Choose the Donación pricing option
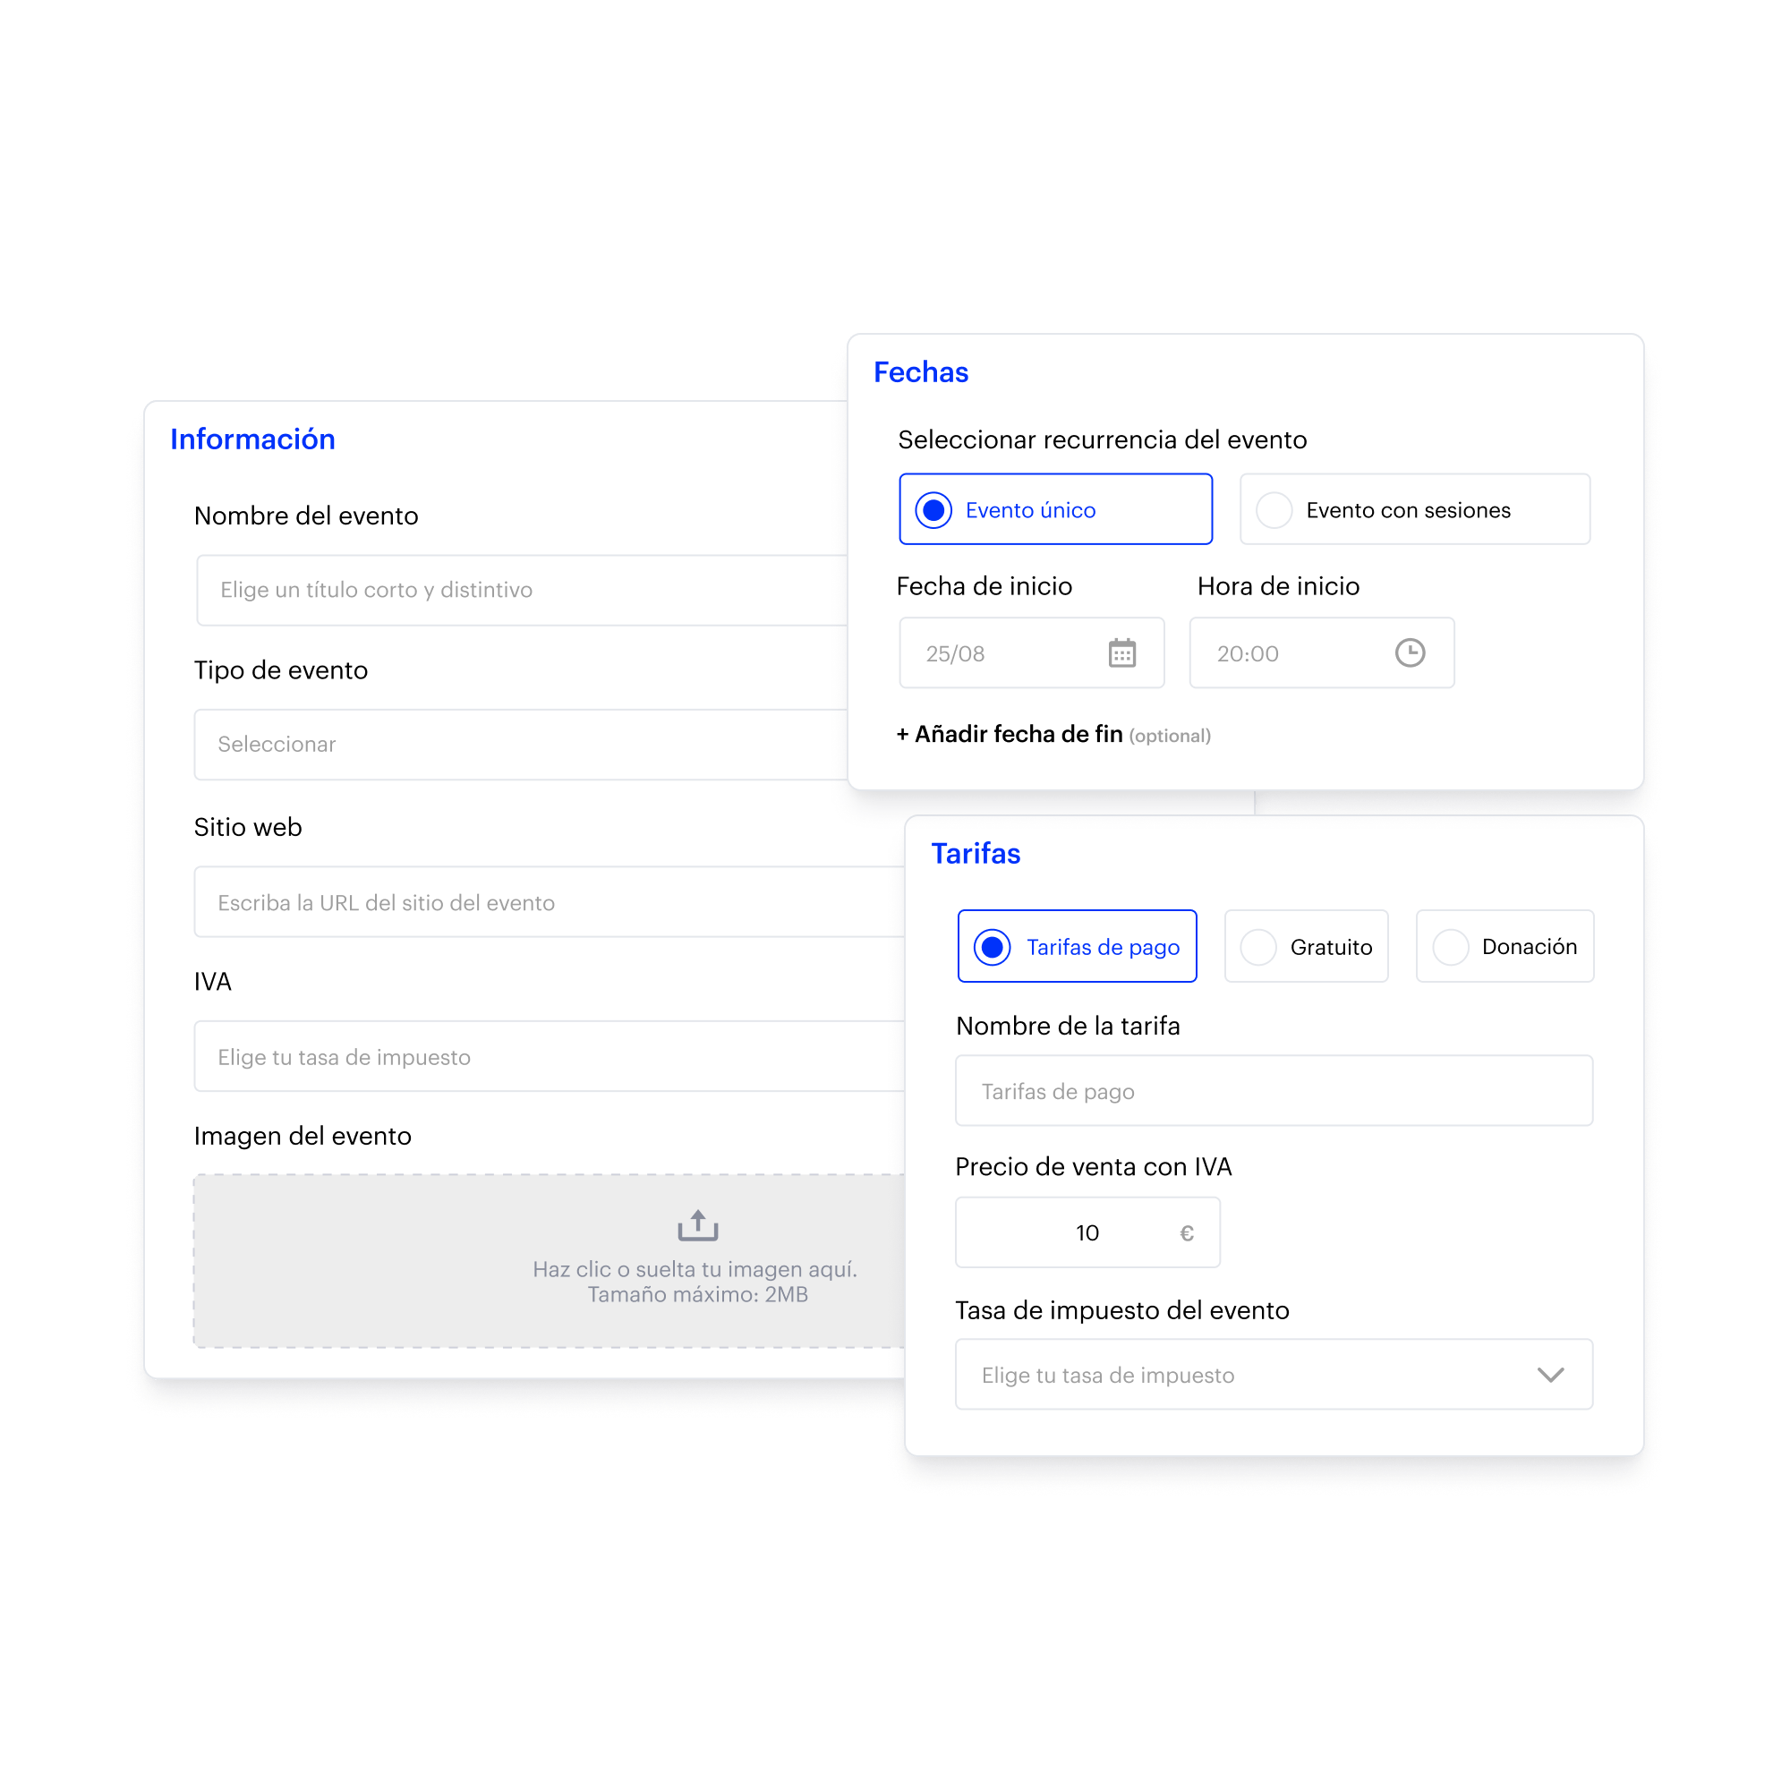The image size is (1790, 1790). coord(1504,946)
